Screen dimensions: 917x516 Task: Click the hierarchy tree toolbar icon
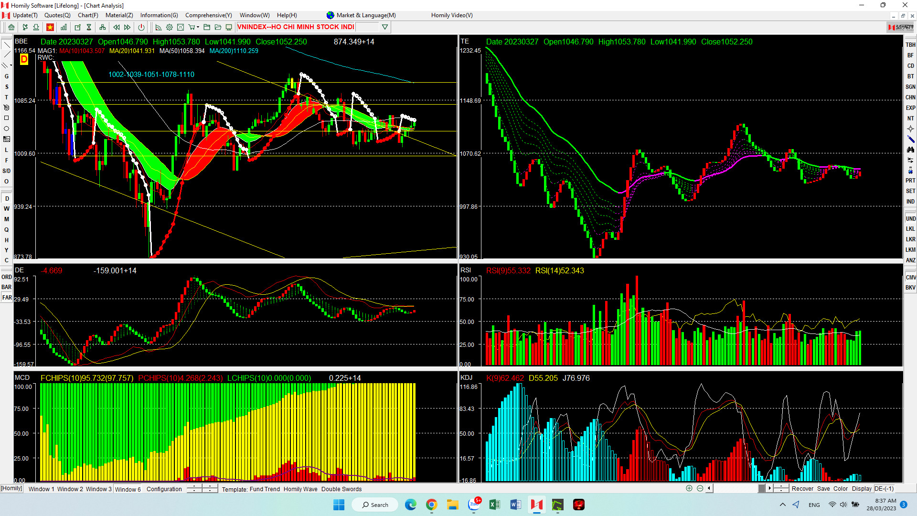point(102,27)
